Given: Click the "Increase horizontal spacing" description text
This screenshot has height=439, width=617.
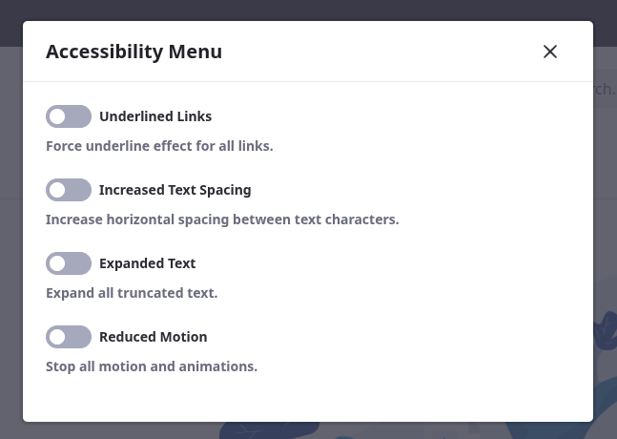Looking at the screenshot, I should click(x=222, y=219).
